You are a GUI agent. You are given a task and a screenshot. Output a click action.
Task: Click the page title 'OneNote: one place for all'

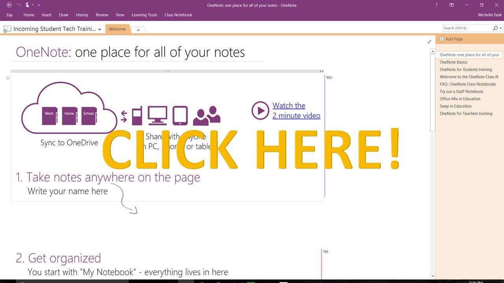(x=130, y=52)
